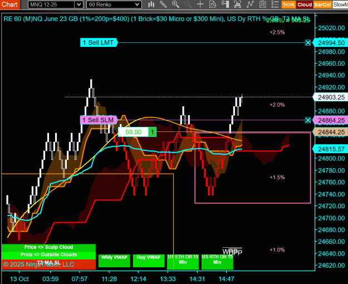Select the drawing tools pencil icon
The width and height of the screenshot is (348, 284).
click(x=163, y=4)
